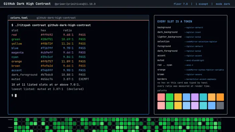
Task: Click the 'red .. cyan' slot label
Action: tap(165, 65)
